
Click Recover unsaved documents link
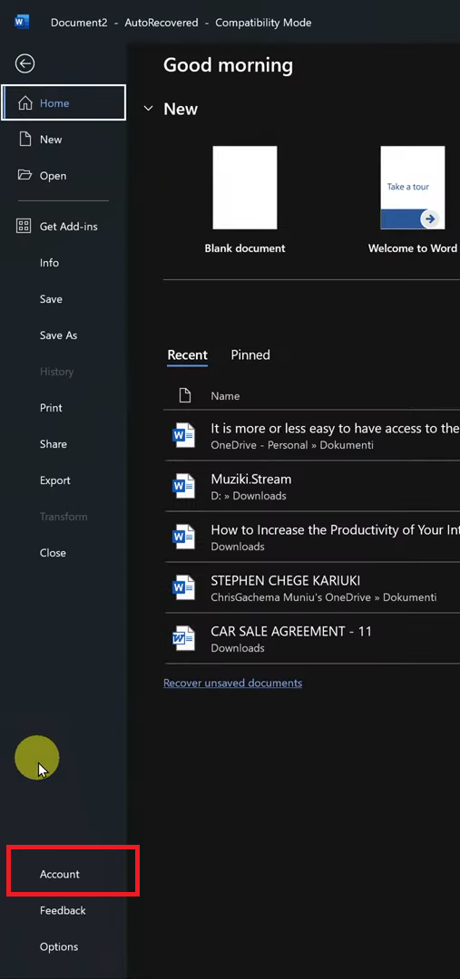coord(232,683)
